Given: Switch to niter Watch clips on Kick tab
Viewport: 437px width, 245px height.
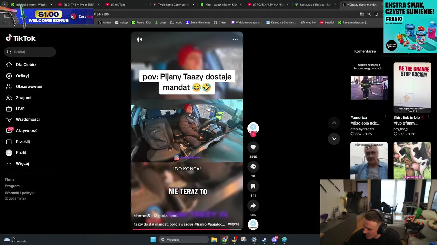Looking at the screenshot, I should [221, 5].
